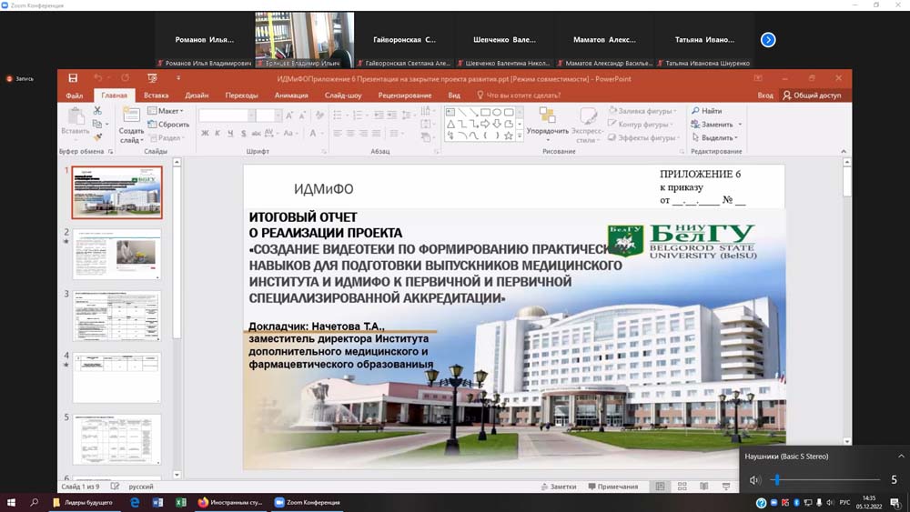Select slide 2 thumbnail in the panel

(116, 253)
